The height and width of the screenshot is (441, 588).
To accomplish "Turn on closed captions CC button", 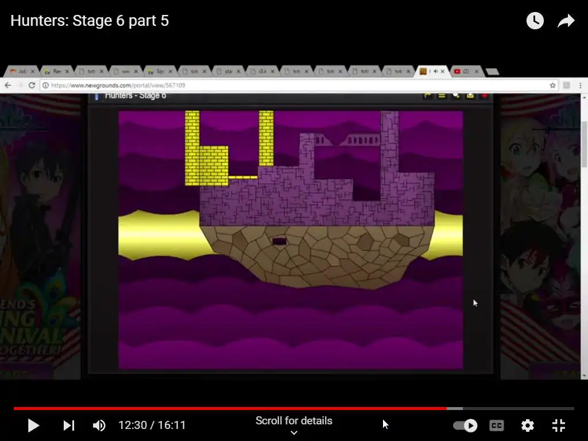I will [x=497, y=425].
